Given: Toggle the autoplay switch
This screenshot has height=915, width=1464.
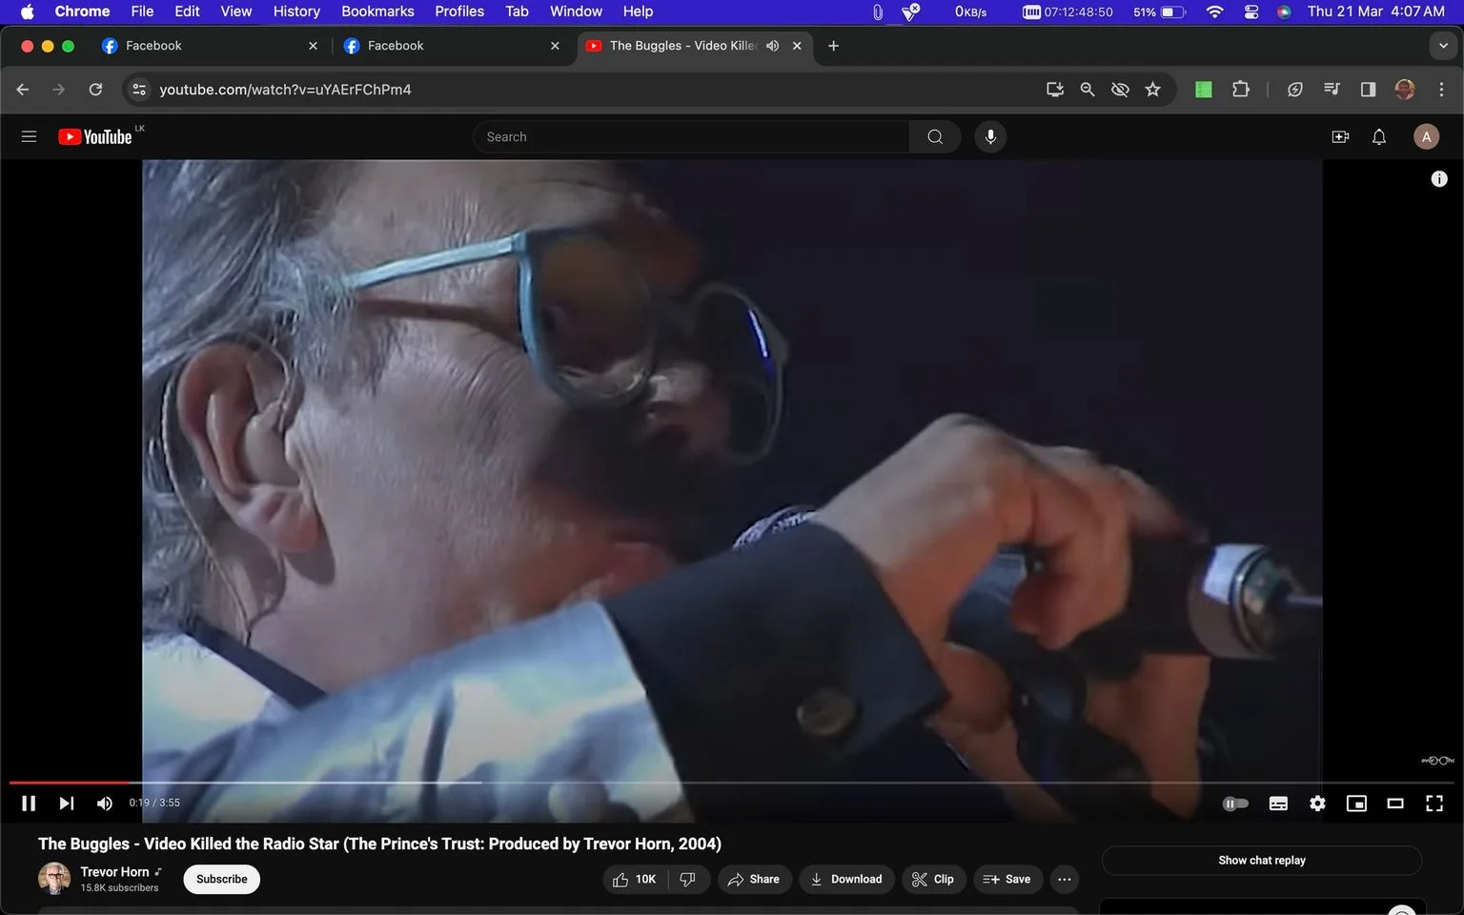Looking at the screenshot, I should pos(1235,803).
